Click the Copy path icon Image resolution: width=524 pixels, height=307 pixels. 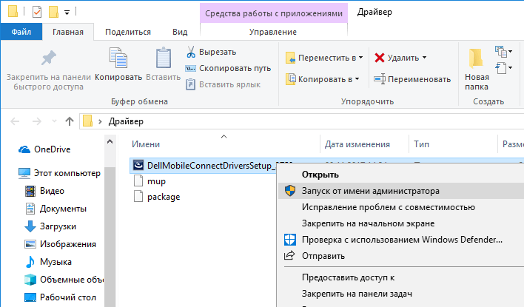coord(190,69)
